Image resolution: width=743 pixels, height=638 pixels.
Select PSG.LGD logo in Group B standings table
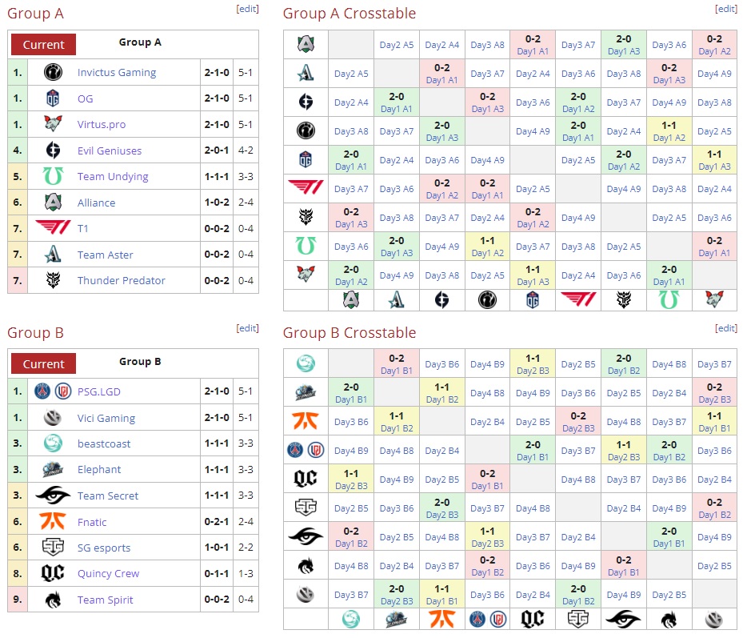(x=54, y=391)
